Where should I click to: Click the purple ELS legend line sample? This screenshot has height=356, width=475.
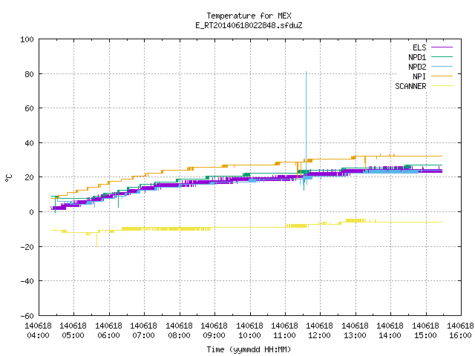pos(442,47)
